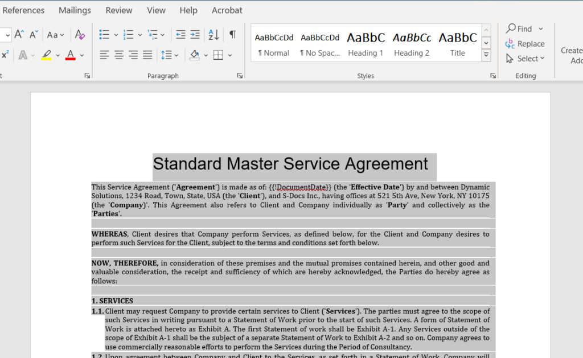Viewport: 583px width, 358px height.
Task: Switch to the Review ribbon tab
Action: tap(118, 10)
